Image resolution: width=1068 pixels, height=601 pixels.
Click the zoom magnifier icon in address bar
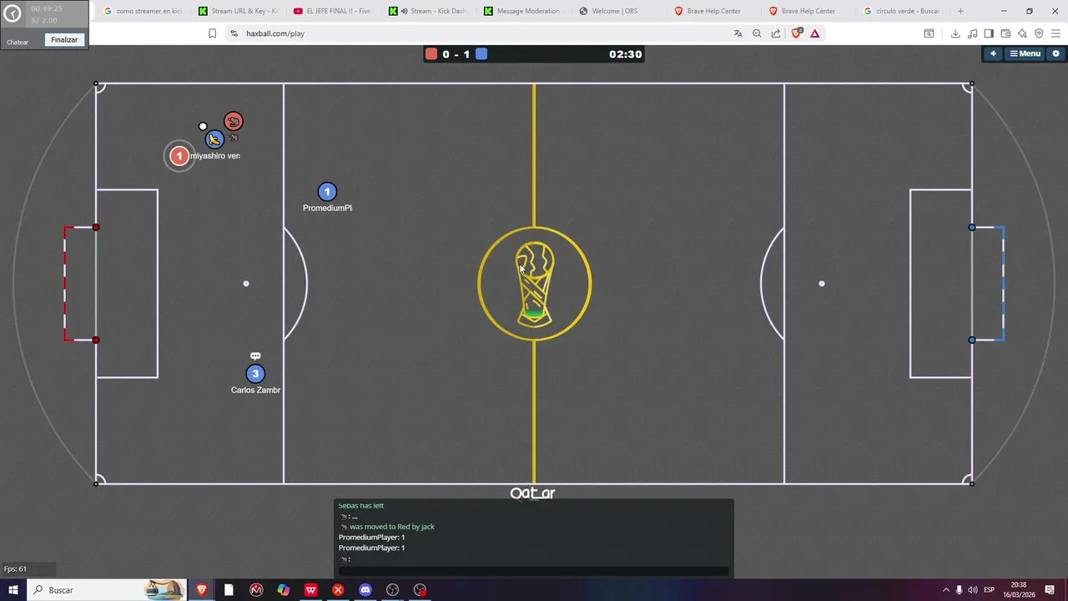(757, 33)
